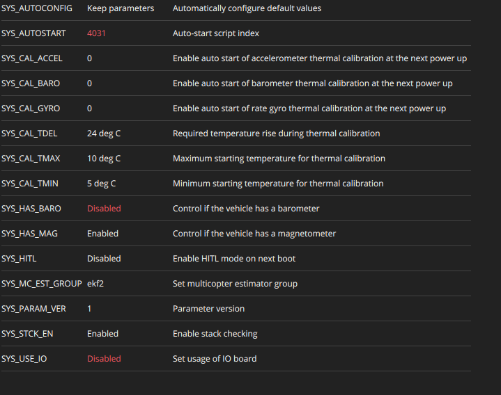The width and height of the screenshot is (501, 395).
Task: Edit the 5 deg C value
Action: (101, 184)
